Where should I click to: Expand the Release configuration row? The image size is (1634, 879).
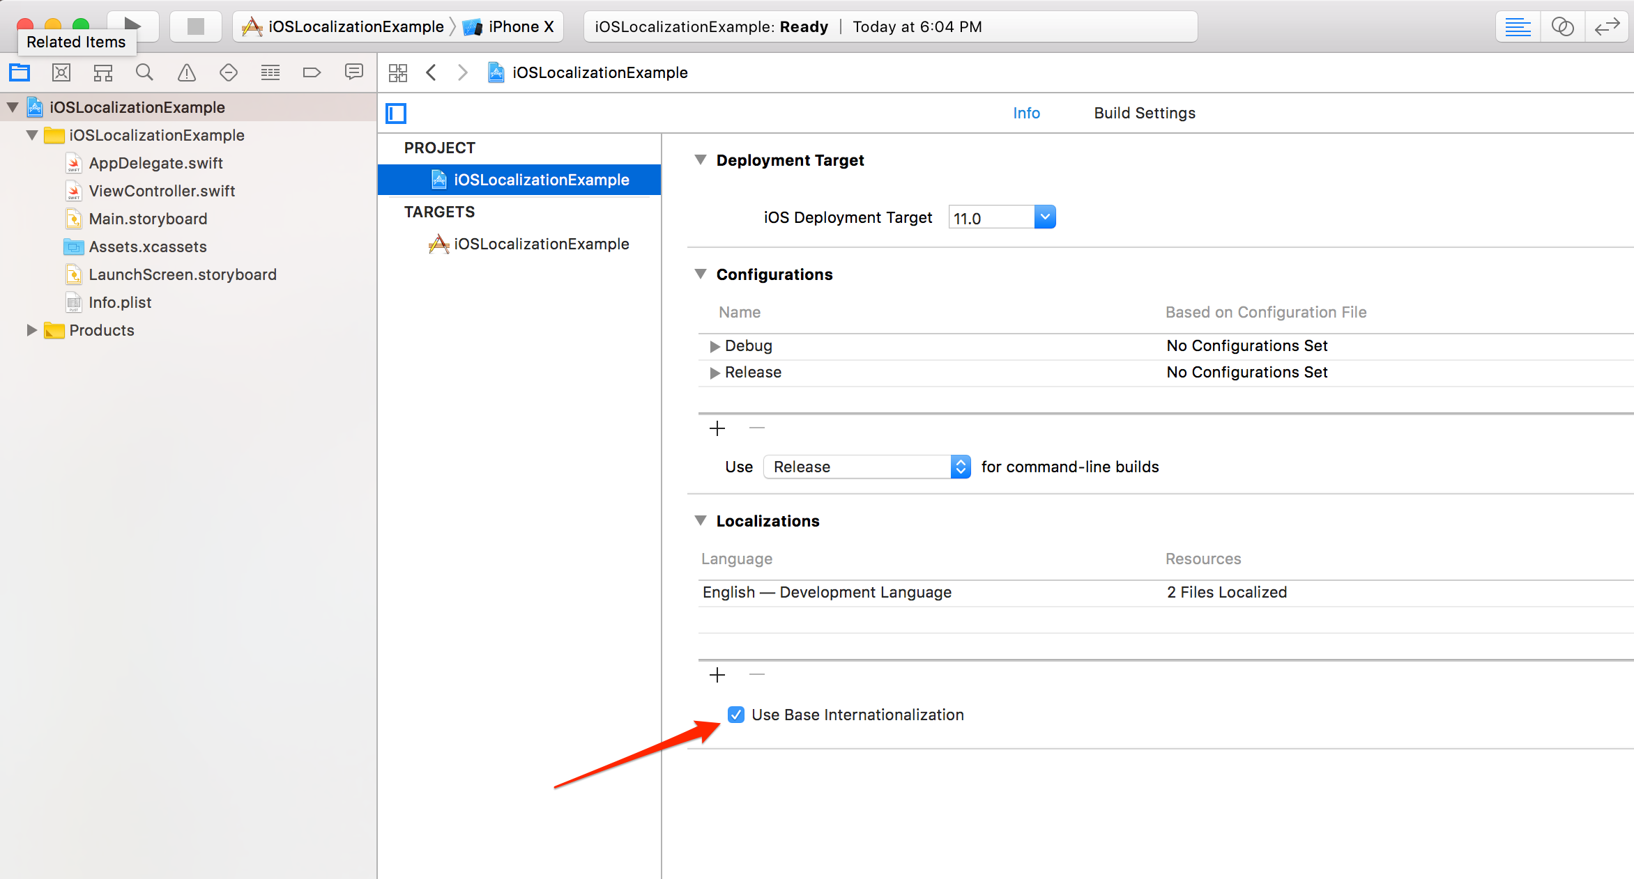click(714, 373)
